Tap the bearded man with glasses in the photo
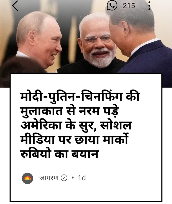The width and height of the screenshot is (172, 204). (97, 43)
